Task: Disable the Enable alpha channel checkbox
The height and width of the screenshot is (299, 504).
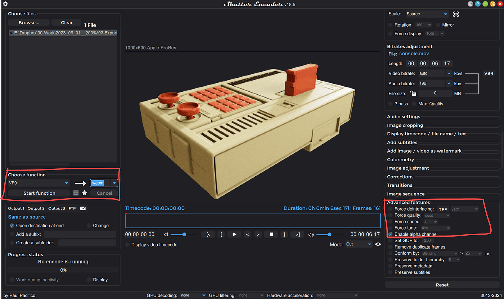Action: point(391,234)
